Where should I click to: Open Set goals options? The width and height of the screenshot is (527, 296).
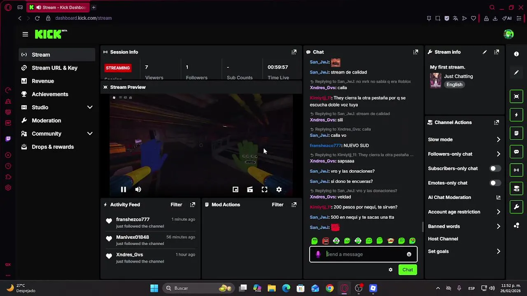coord(464,252)
